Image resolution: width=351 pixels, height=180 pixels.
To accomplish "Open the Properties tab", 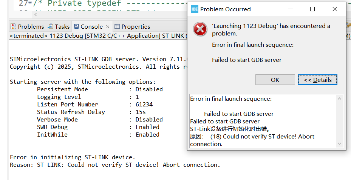I will pyautogui.click(x=132, y=26).
